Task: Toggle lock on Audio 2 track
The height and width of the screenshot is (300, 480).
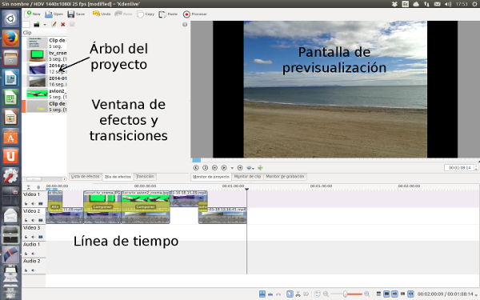Action: [26, 270]
